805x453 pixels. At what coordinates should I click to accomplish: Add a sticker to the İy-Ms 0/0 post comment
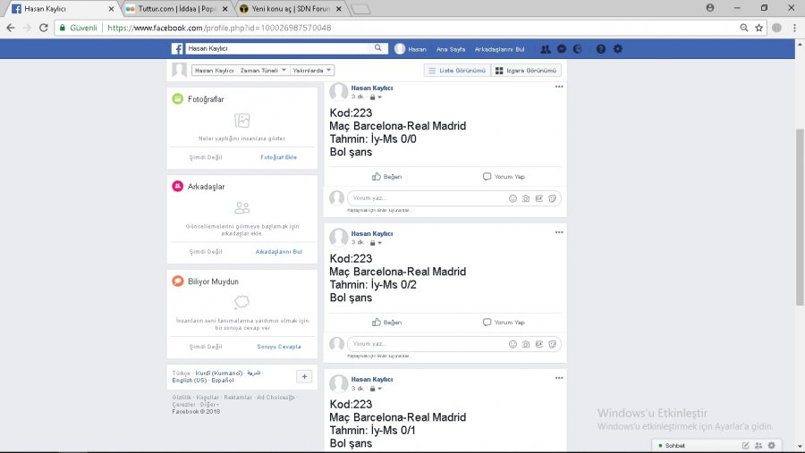(x=553, y=198)
